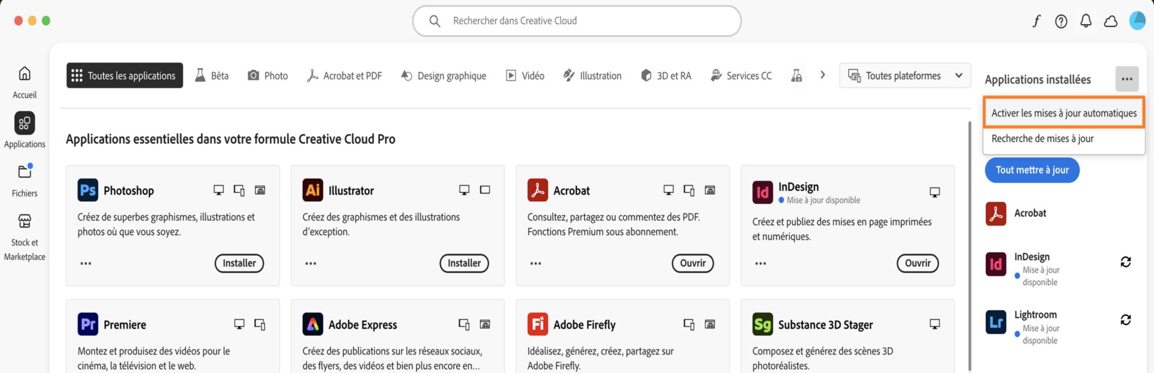Image resolution: width=1154 pixels, height=373 pixels.
Task: Click Premiere's mobile platform icon
Action: [260, 324]
